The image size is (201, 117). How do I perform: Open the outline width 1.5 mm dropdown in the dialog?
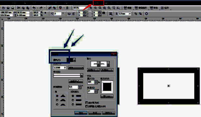click(65, 68)
